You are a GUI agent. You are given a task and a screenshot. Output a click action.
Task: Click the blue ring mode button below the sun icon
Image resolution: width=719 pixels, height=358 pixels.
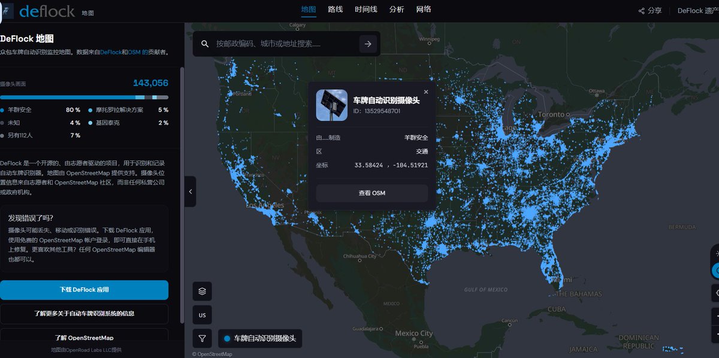pos(715,271)
